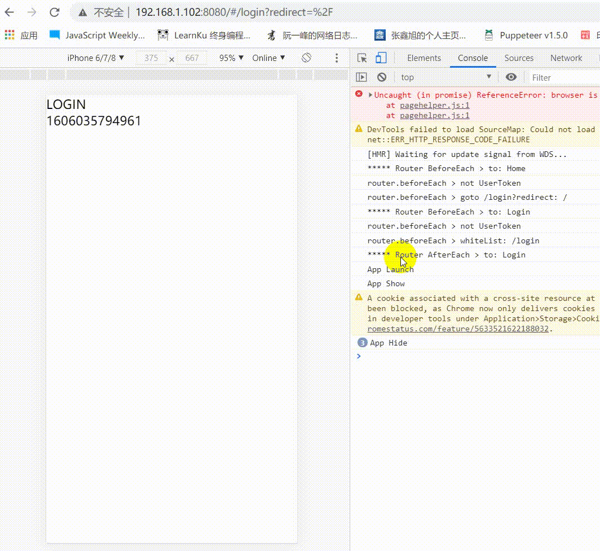Screen dimensions: 600x551
Task: Clear the console with the no-entry icon
Action: tap(383, 77)
